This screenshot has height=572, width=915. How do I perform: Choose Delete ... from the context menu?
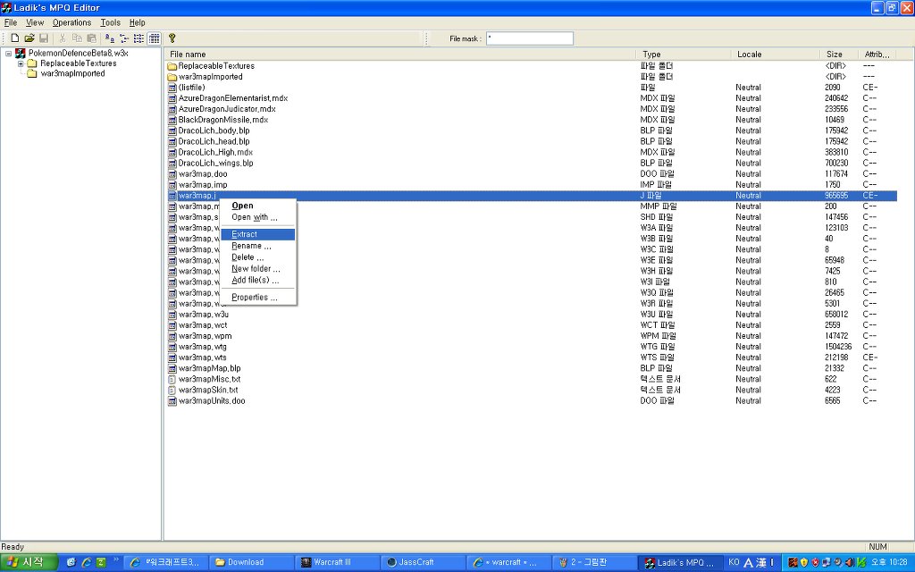(258, 257)
